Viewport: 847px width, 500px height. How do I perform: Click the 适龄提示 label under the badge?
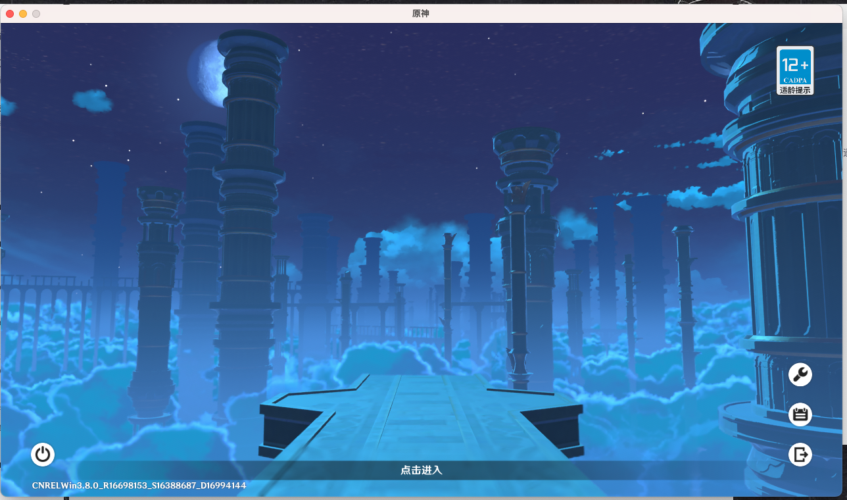point(794,90)
